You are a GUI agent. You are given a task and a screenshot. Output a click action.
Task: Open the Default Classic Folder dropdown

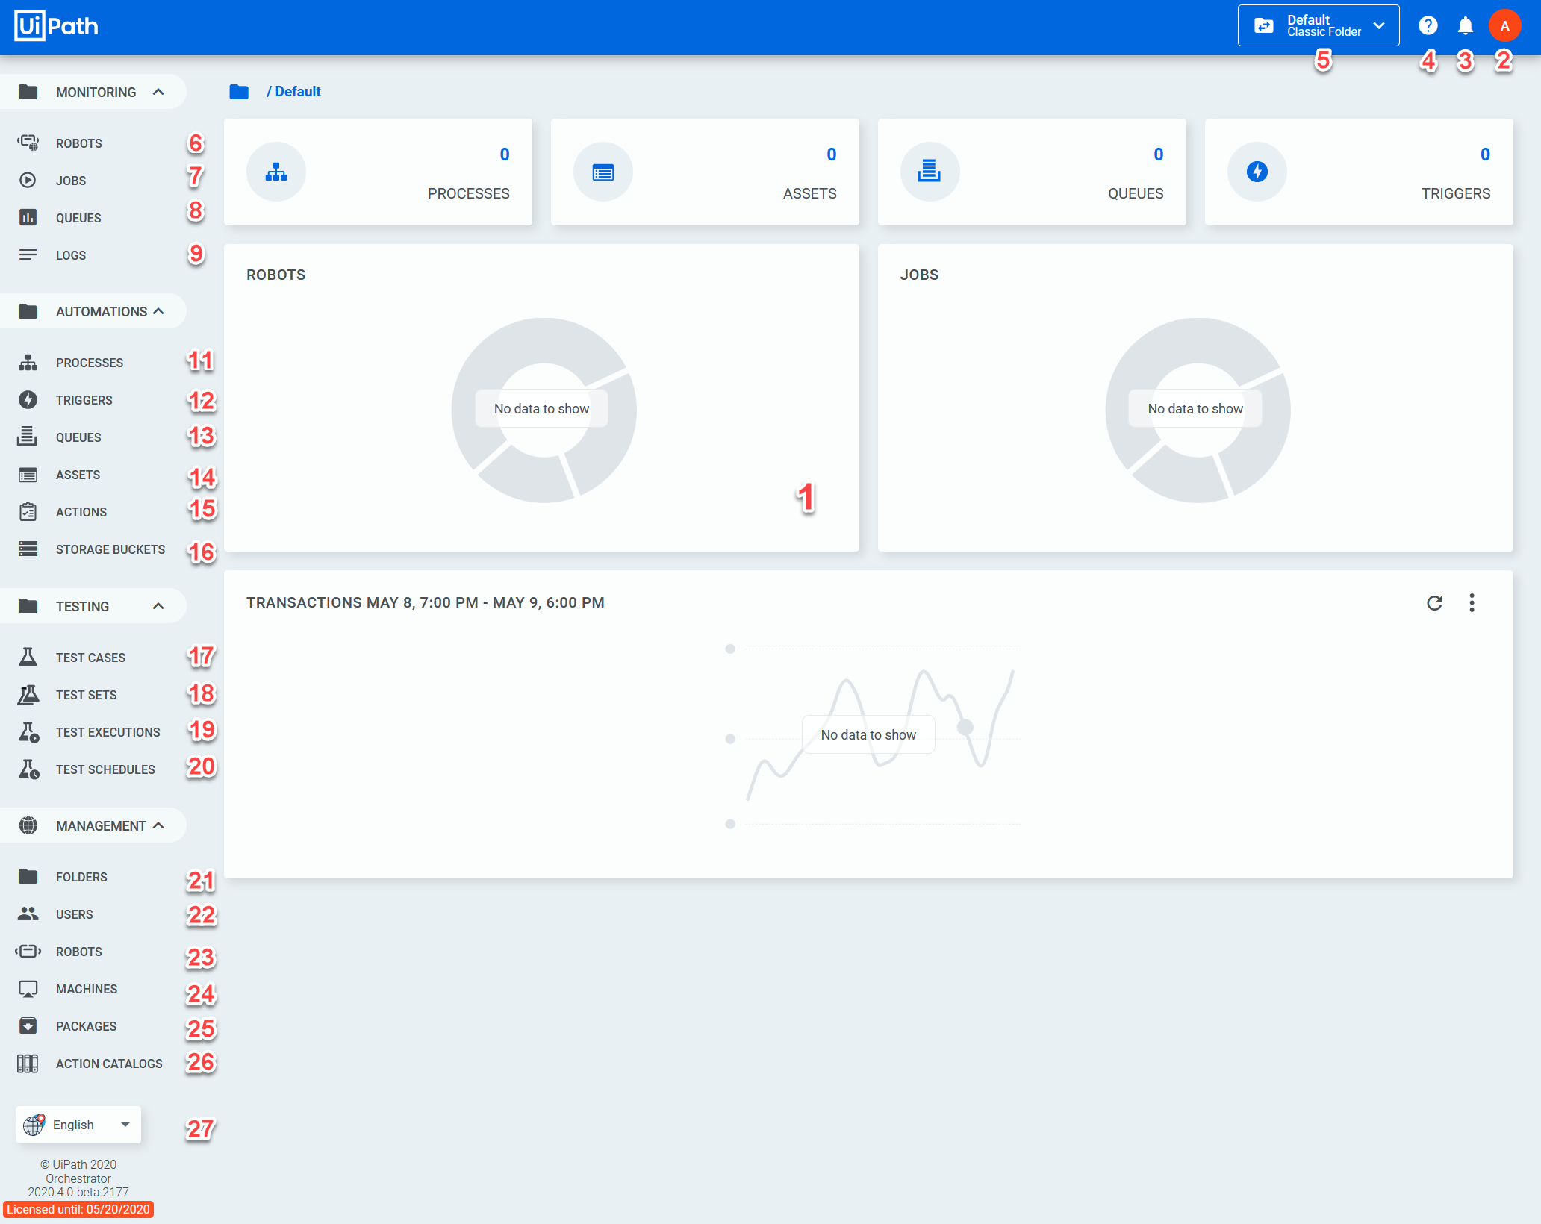coord(1318,26)
